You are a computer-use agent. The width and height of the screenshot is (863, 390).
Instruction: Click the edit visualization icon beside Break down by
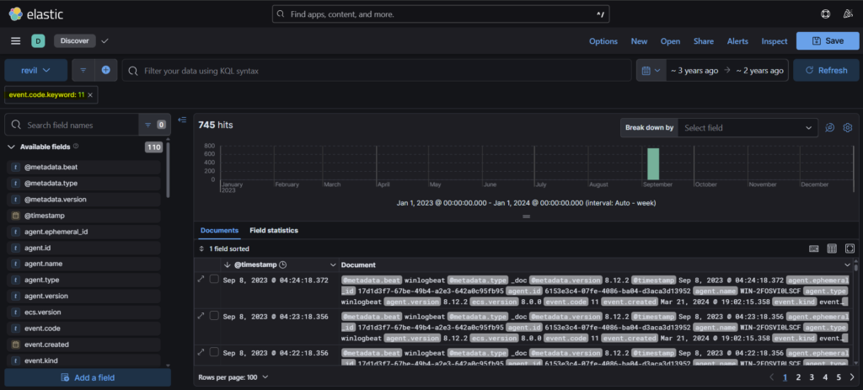[829, 127]
